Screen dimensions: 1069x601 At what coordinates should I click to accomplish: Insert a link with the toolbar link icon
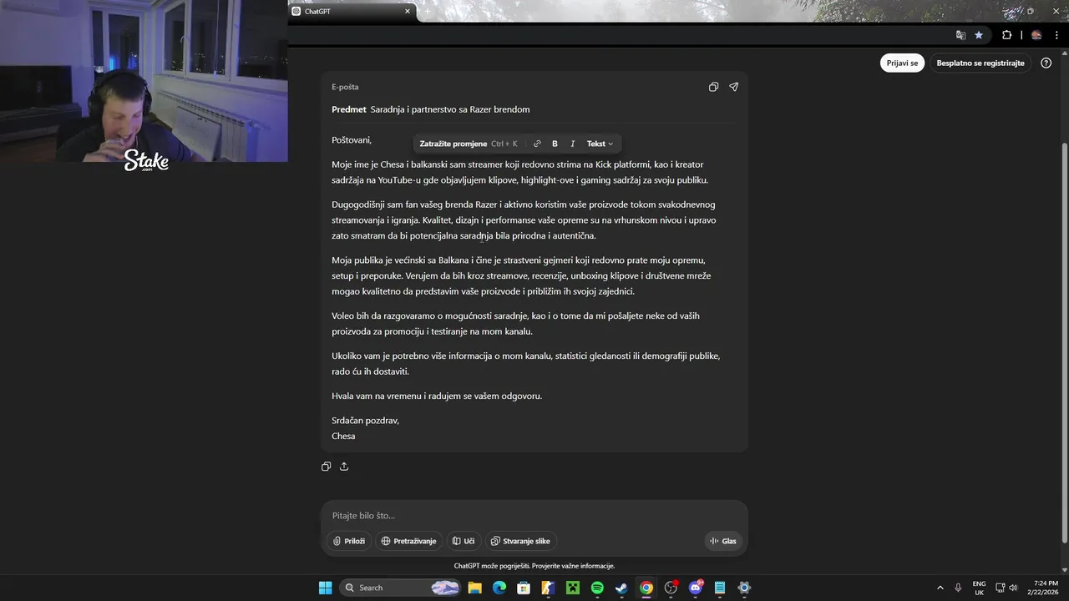(x=537, y=144)
